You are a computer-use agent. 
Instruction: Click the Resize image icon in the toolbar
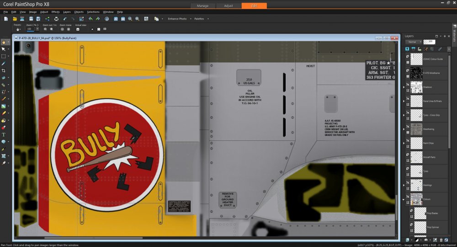click(x=81, y=19)
